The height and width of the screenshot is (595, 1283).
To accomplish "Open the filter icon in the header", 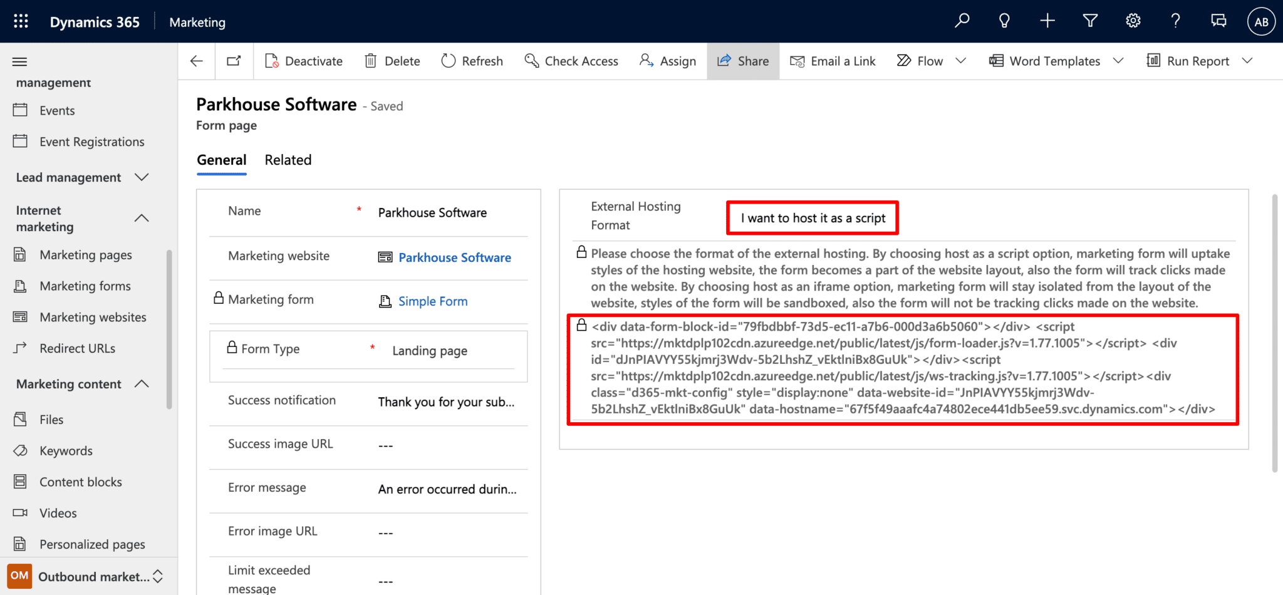I will click(1090, 21).
